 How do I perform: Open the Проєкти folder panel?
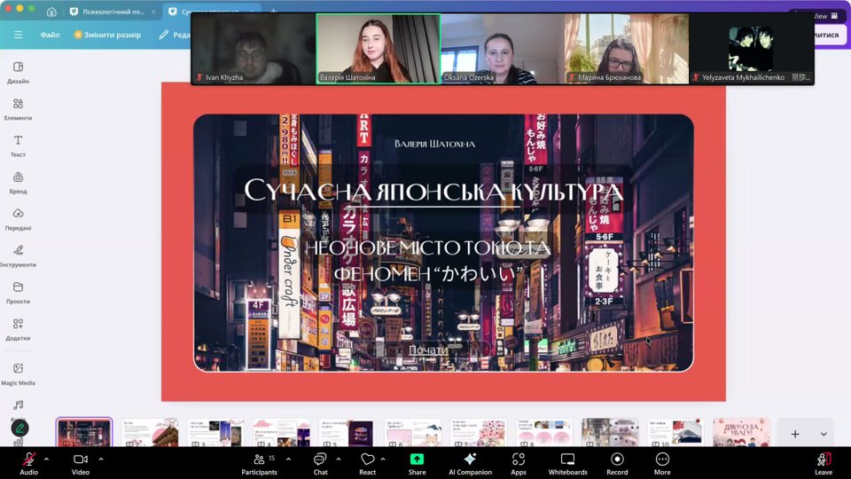pos(18,292)
